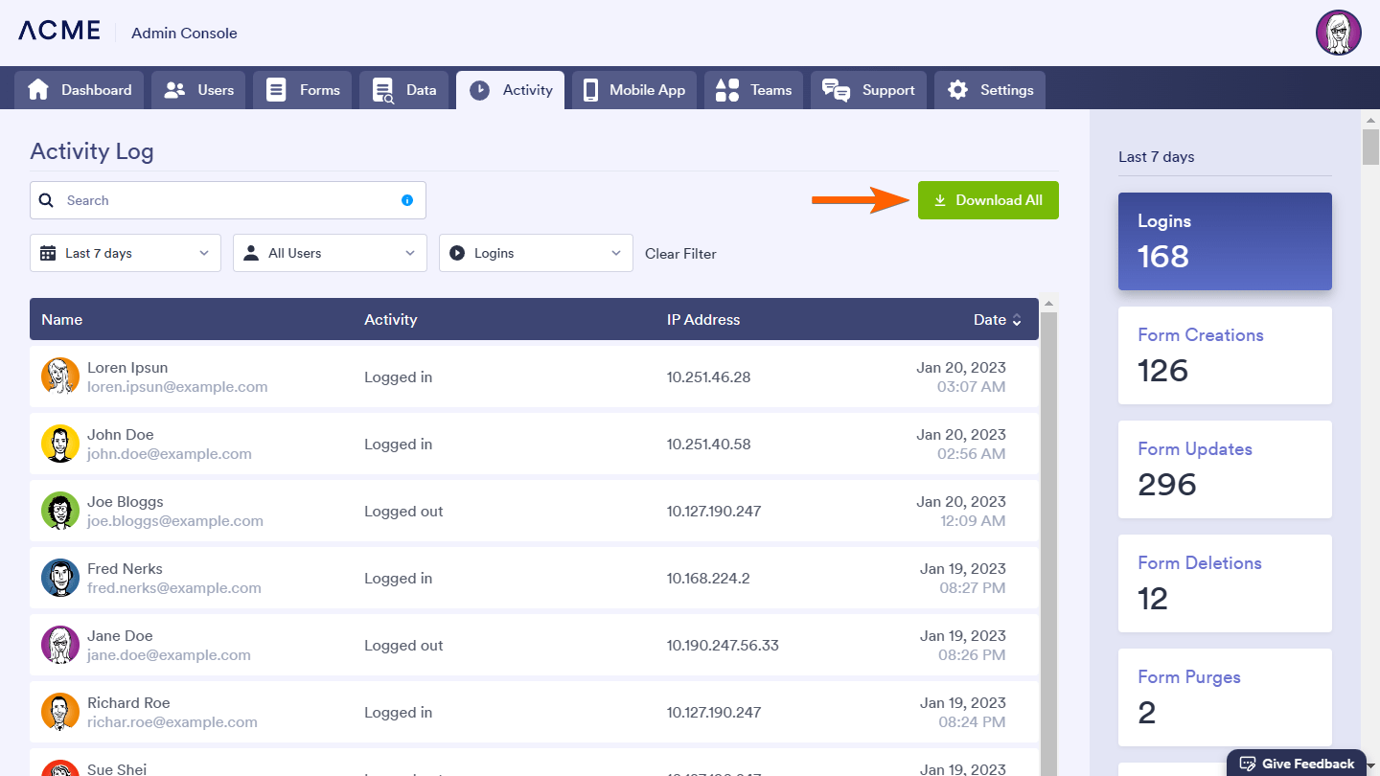
Task: Click Richard Roe's avatar
Action: click(60, 712)
